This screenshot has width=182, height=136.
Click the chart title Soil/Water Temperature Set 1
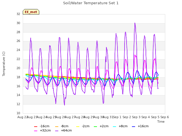91,3
